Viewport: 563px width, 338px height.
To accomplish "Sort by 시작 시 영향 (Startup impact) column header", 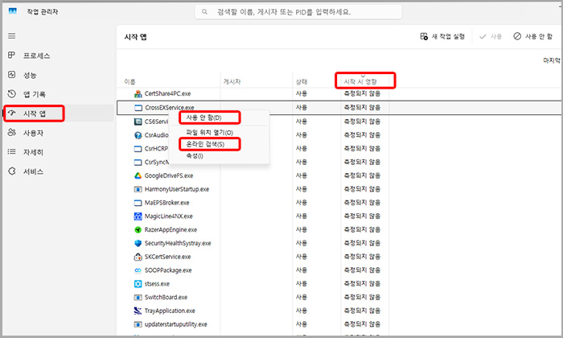I will 360,82.
